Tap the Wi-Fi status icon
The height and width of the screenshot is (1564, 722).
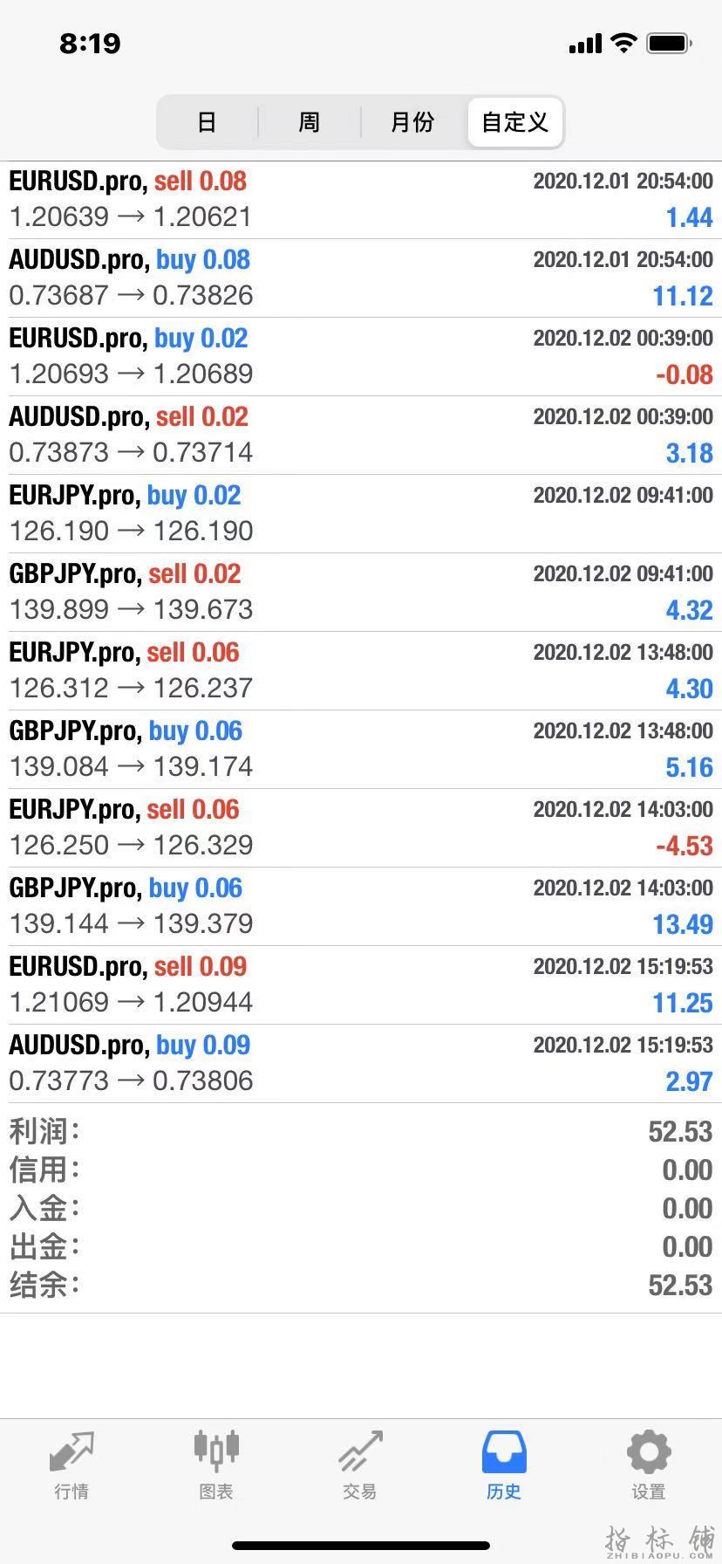click(x=624, y=43)
